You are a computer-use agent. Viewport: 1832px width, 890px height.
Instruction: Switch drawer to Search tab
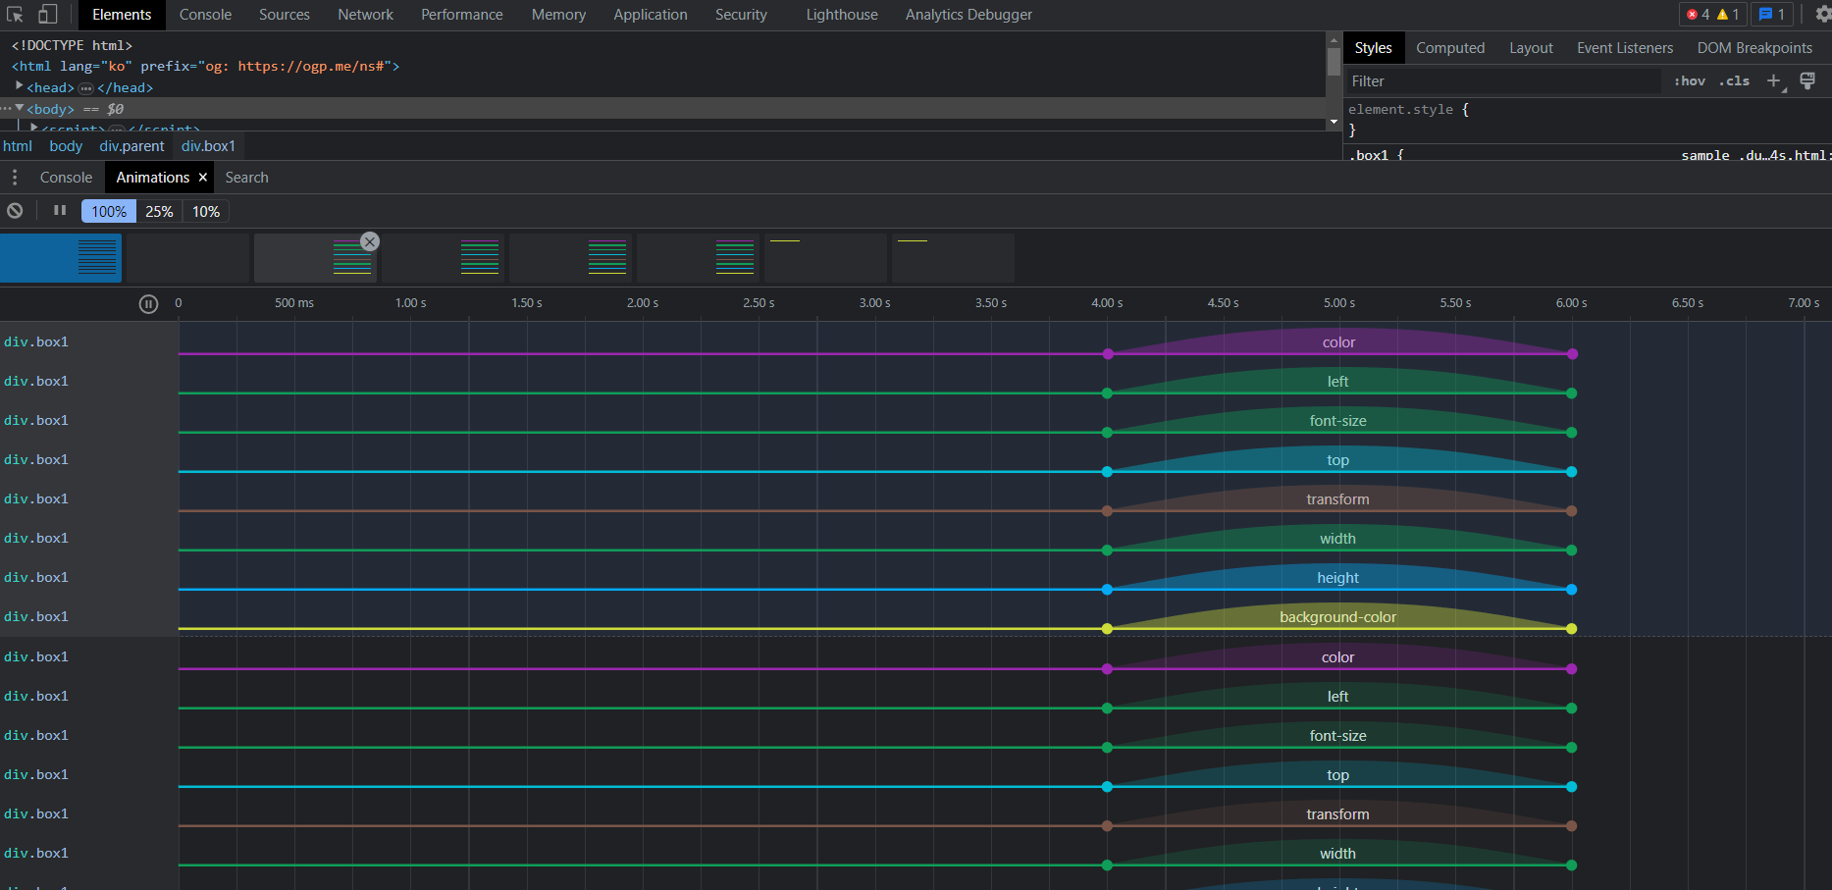tap(246, 178)
